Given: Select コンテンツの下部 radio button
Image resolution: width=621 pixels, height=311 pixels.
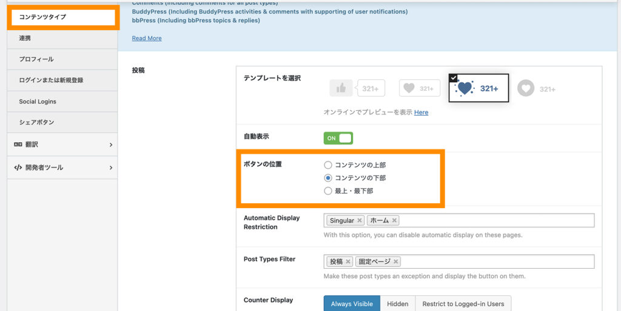Looking at the screenshot, I should tap(328, 178).
